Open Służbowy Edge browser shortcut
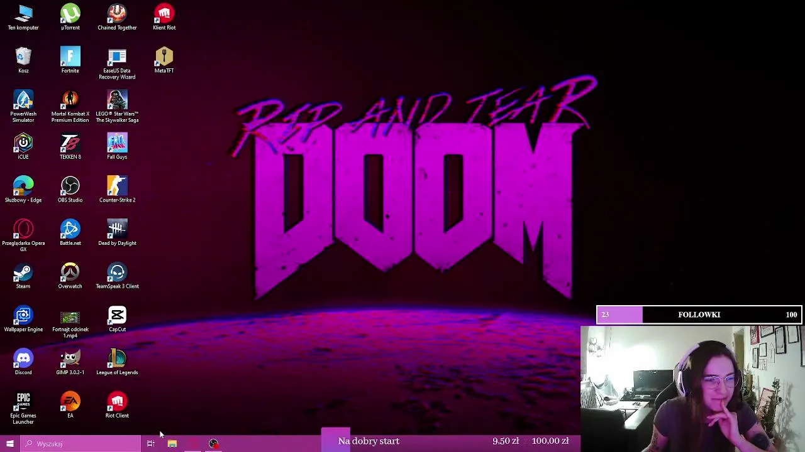 [23, 190]
